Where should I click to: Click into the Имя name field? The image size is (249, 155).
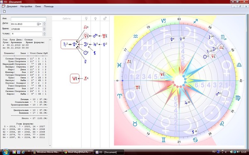pos(29,19)
